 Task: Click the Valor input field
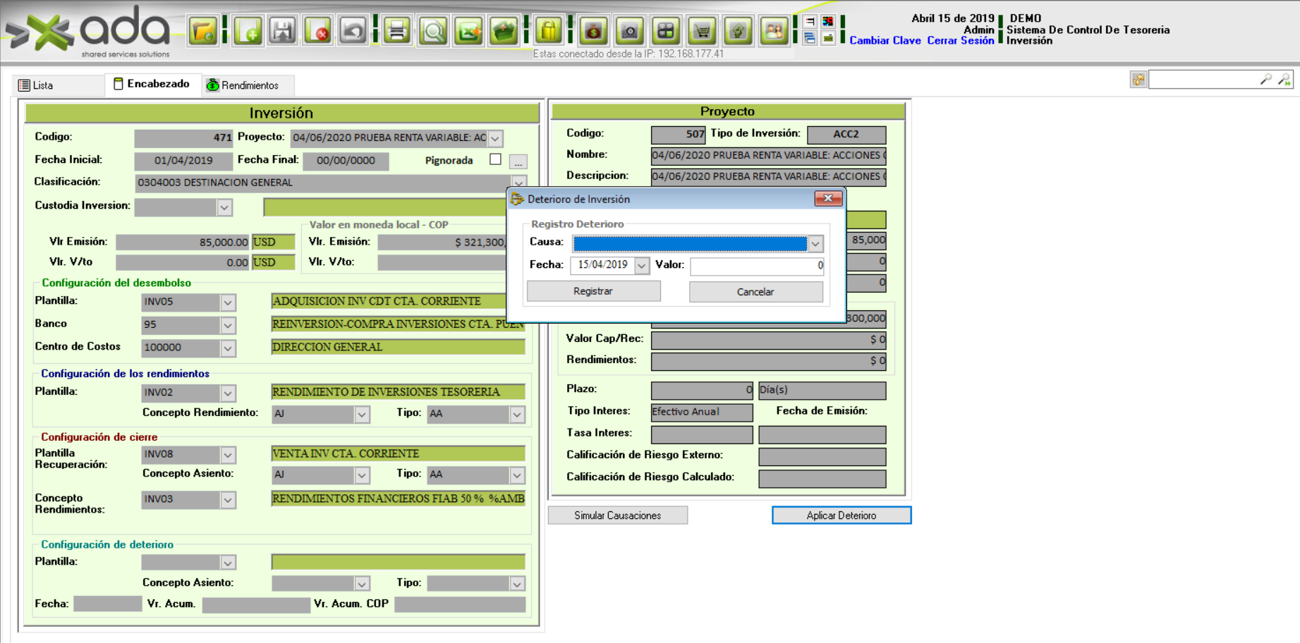point(756,265)
